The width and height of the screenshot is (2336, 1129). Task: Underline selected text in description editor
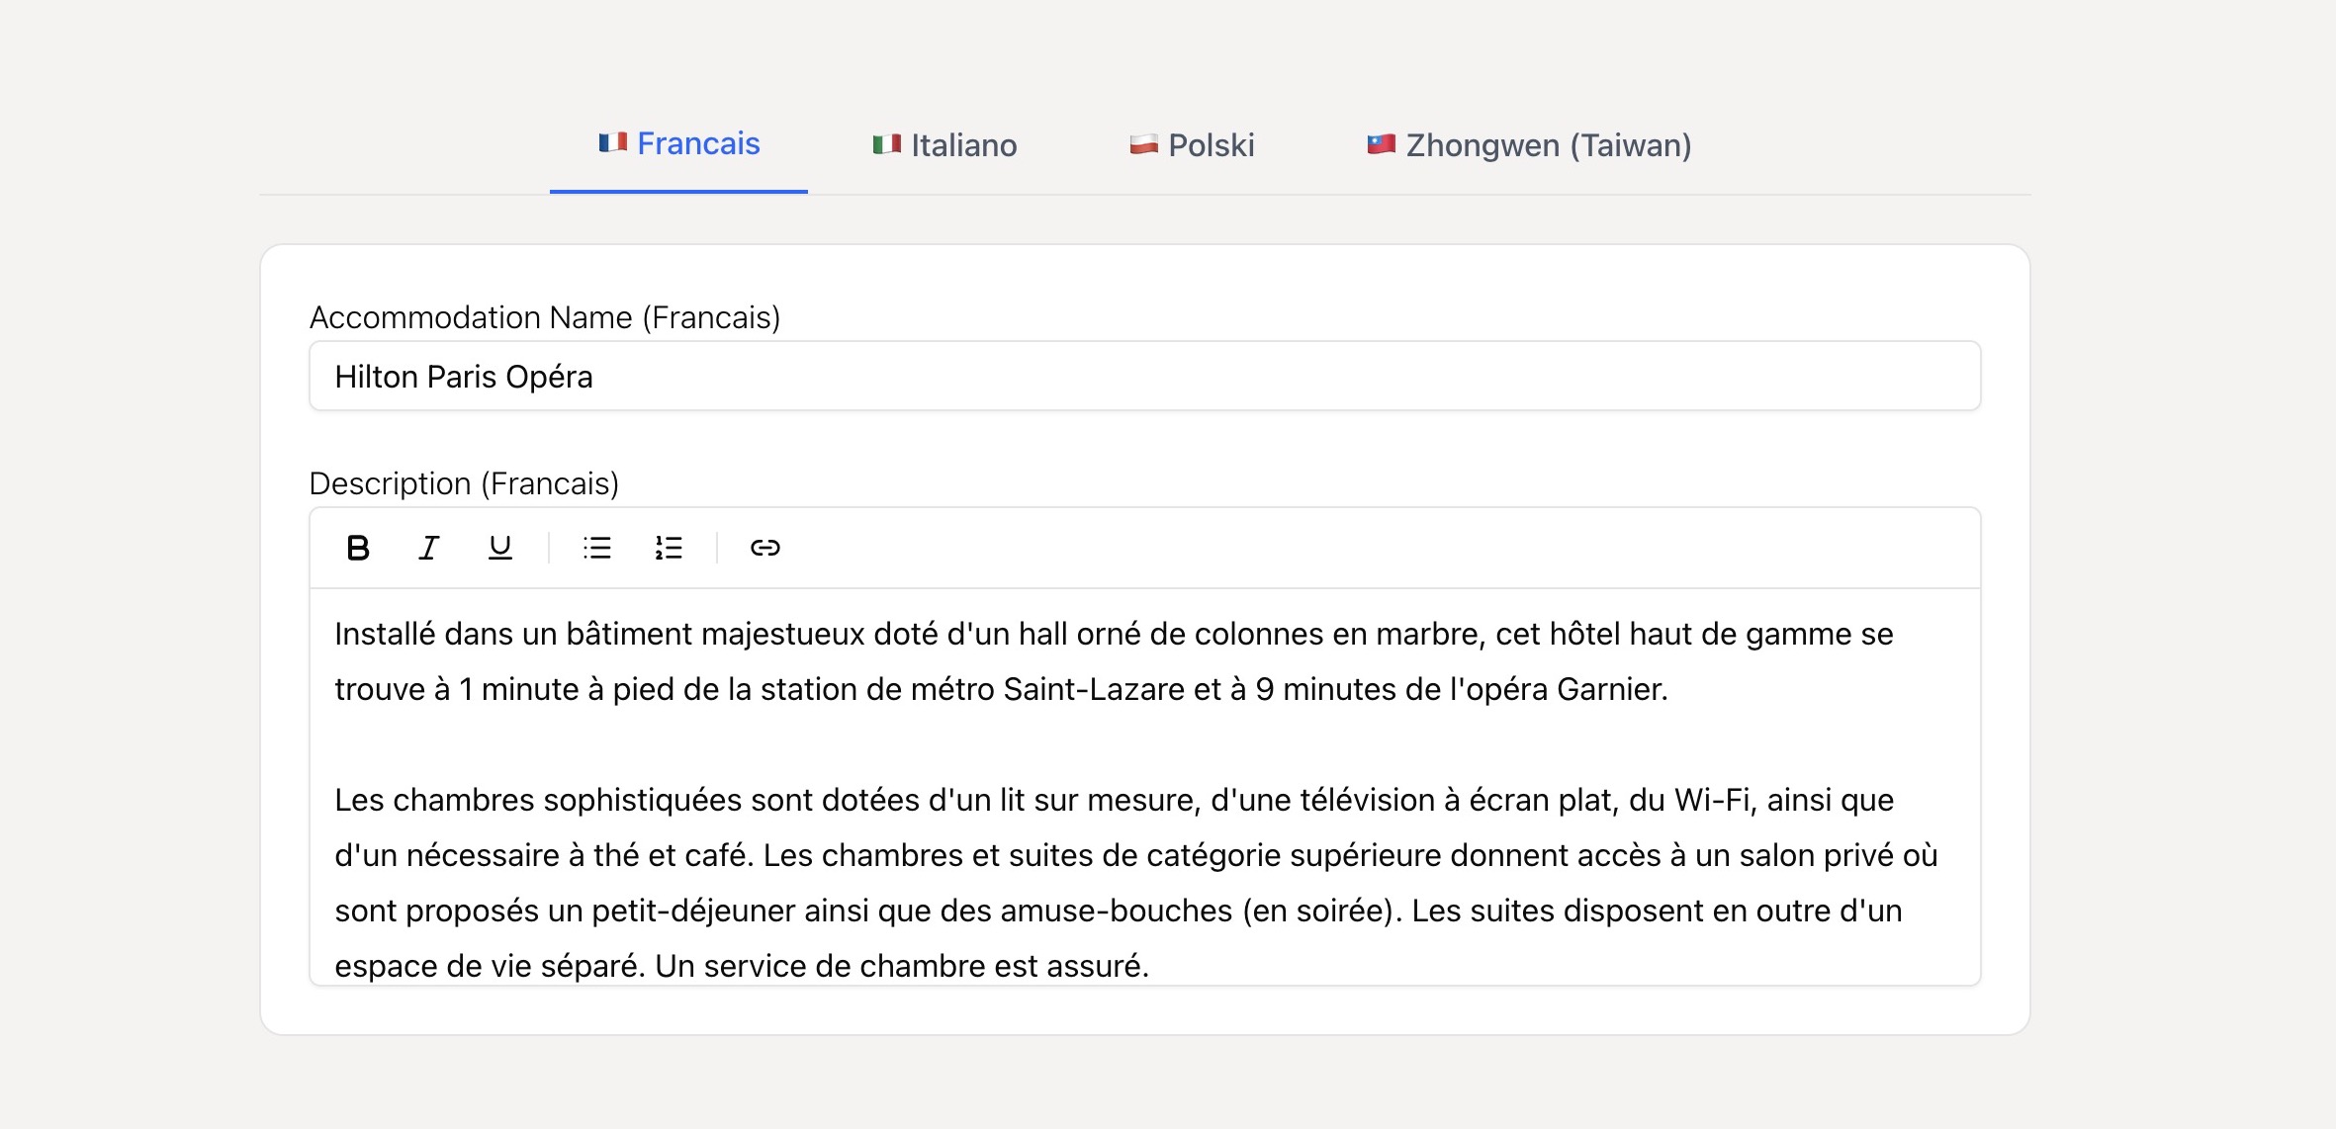coord(500,548)
